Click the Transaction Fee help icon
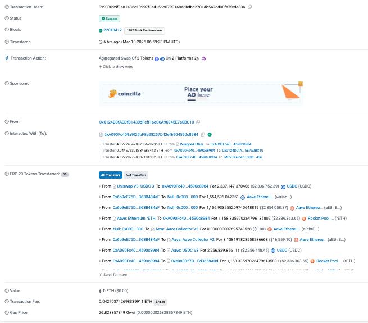 tap(7, 302)
